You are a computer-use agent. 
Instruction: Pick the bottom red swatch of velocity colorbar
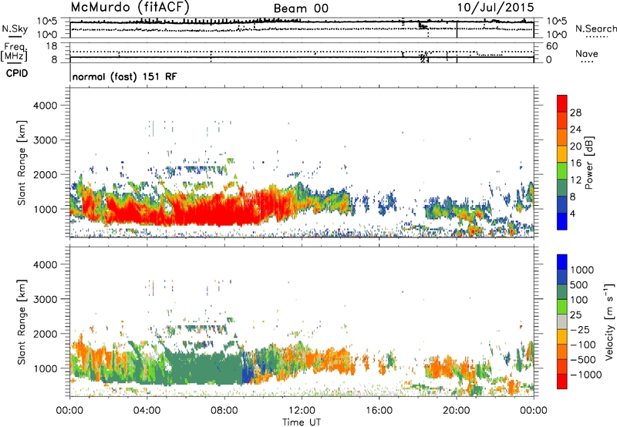(x=562, y=382)
